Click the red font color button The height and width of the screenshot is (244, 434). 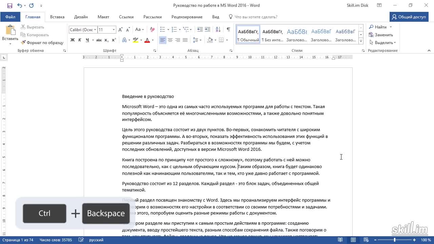click(x=147, y=40)
